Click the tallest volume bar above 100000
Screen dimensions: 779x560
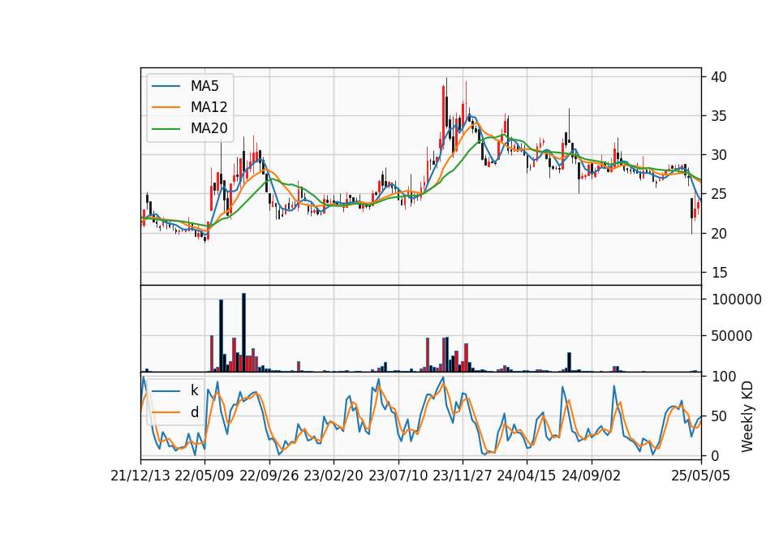244,333
